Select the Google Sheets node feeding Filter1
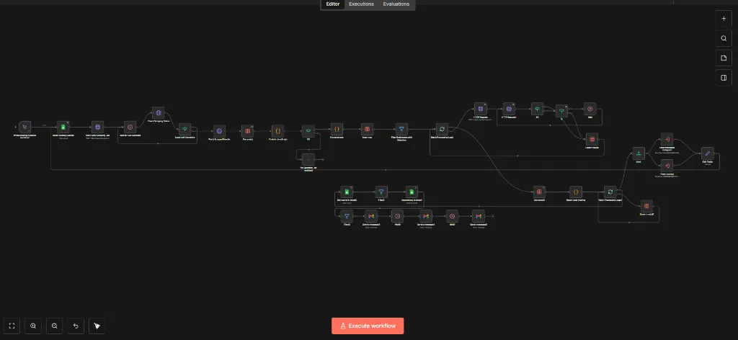The image size is (738, 340). tap(347, 192)
